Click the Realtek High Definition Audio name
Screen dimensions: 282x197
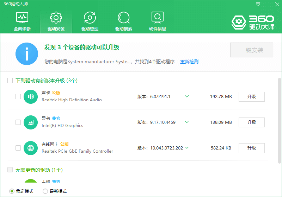click(x=72, y=100)
